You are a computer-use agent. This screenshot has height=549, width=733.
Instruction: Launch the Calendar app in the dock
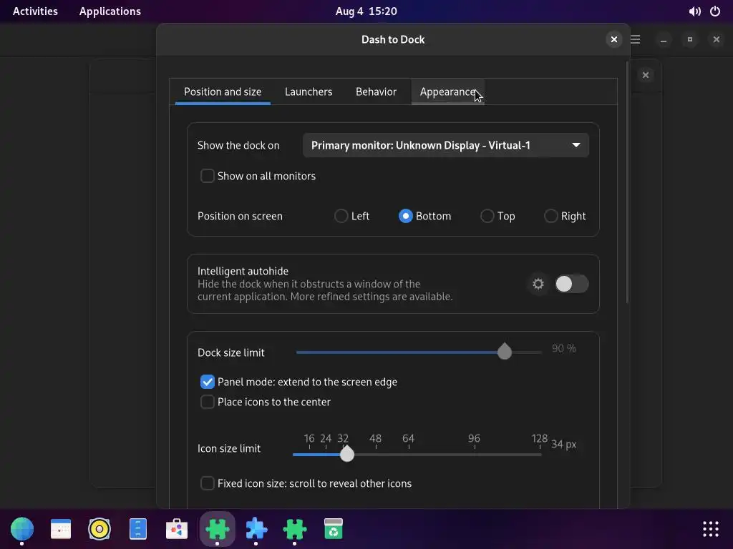point(61,529)
